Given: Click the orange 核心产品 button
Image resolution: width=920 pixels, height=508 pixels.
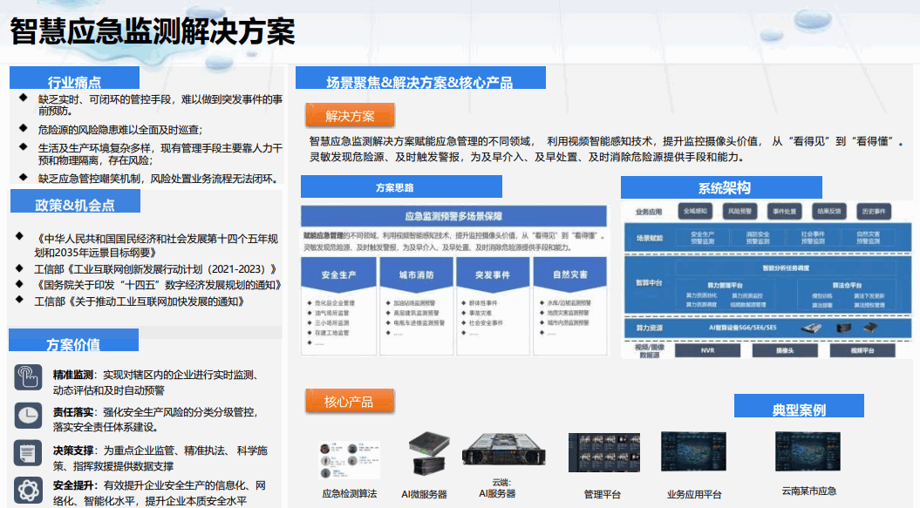Looking at the screenshot, I should tap(349, 402).
